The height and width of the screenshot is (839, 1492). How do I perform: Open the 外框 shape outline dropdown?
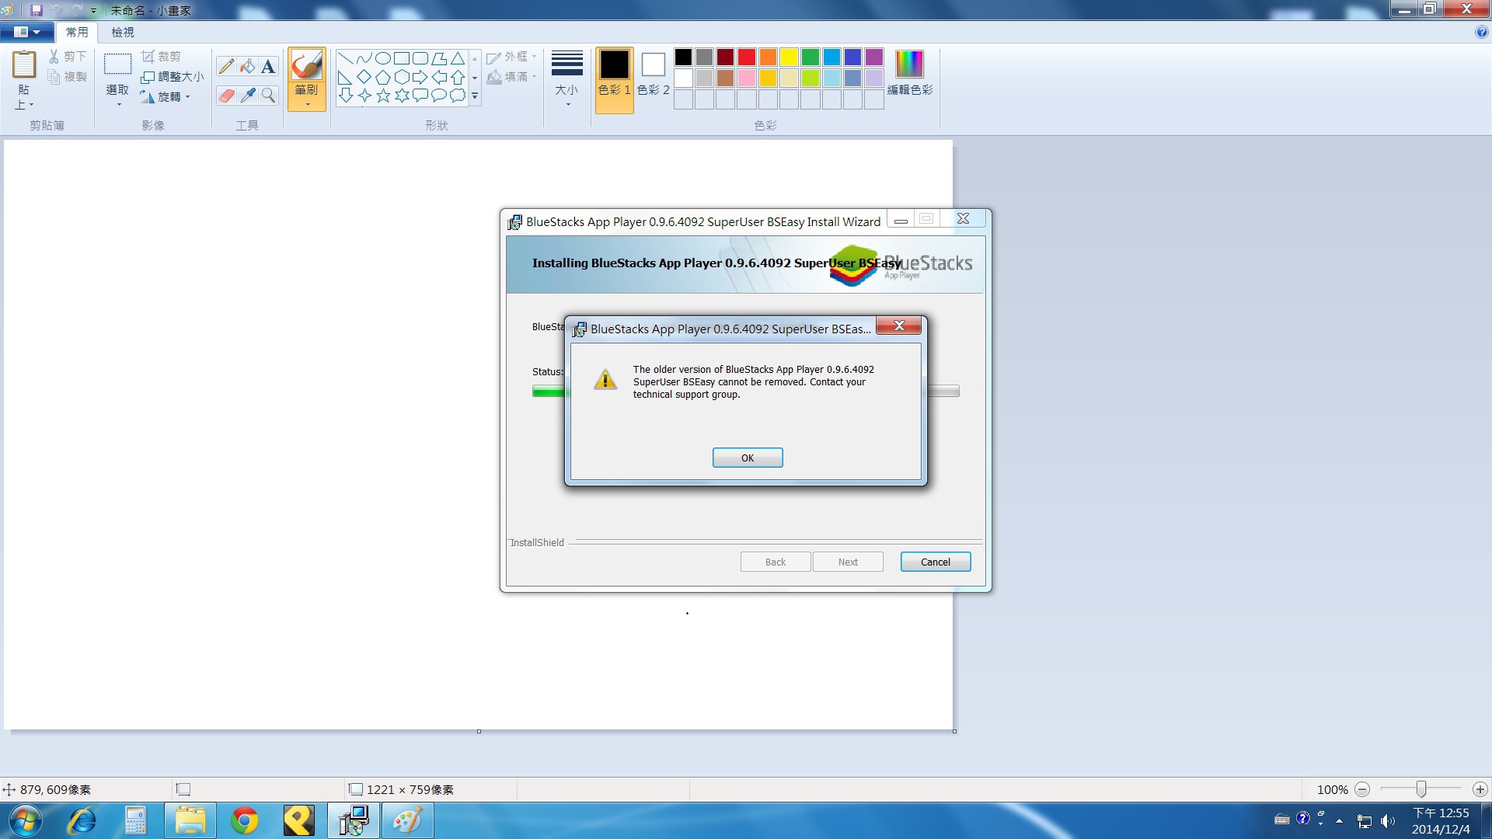tap(511, 57)
